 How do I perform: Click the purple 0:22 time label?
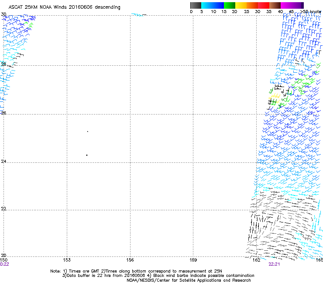point(4,264)
